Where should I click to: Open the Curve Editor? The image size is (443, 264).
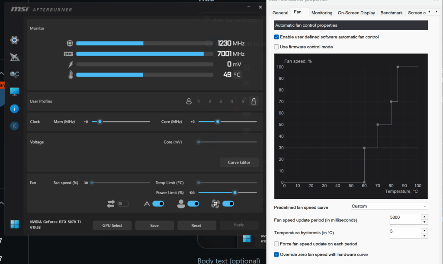(239, 162)
